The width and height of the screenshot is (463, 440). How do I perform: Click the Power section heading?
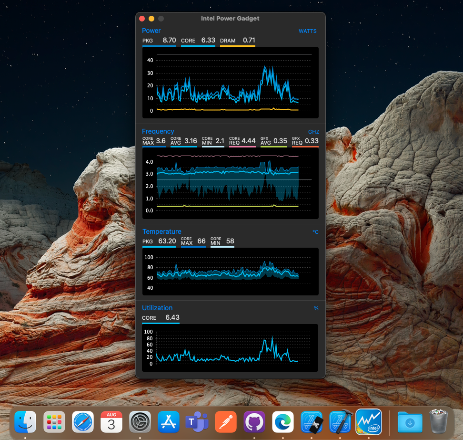(151, 31)
